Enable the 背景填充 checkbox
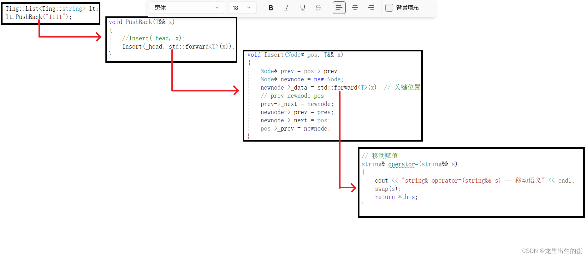This screenshot has height=257, width=587. [389, 8]
